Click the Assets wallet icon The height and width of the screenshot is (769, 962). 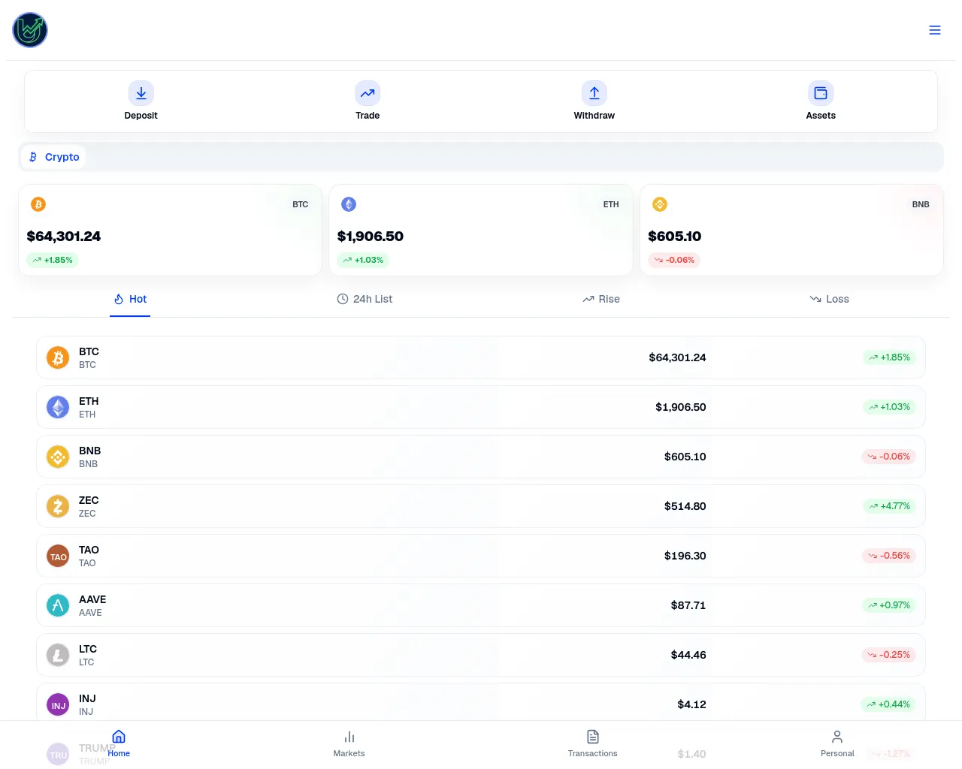point(821,93)
